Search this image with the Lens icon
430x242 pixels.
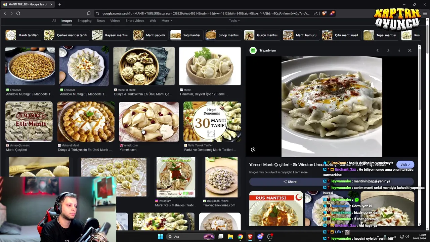(253, 150)
